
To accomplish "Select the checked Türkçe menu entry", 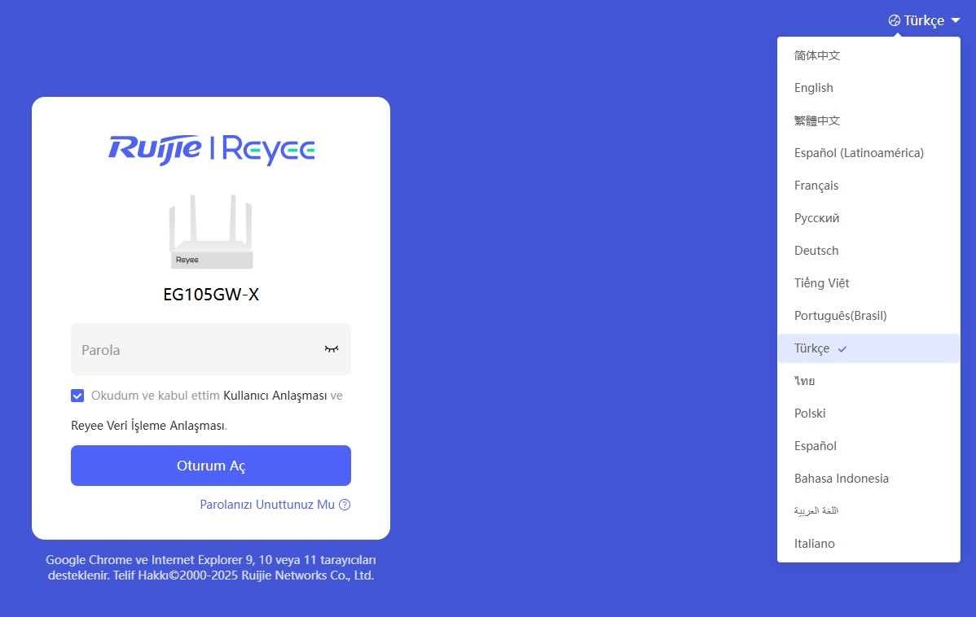I will [x=868, y=348].
